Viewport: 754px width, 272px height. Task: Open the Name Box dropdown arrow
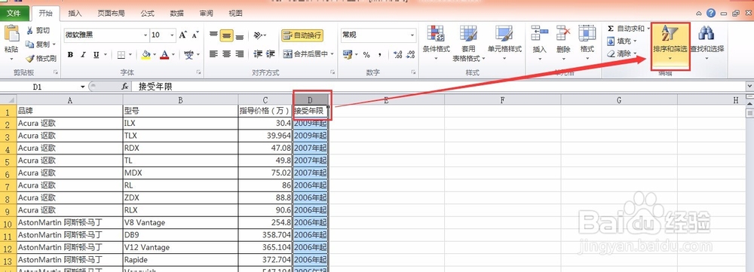[x=83, y=87]
